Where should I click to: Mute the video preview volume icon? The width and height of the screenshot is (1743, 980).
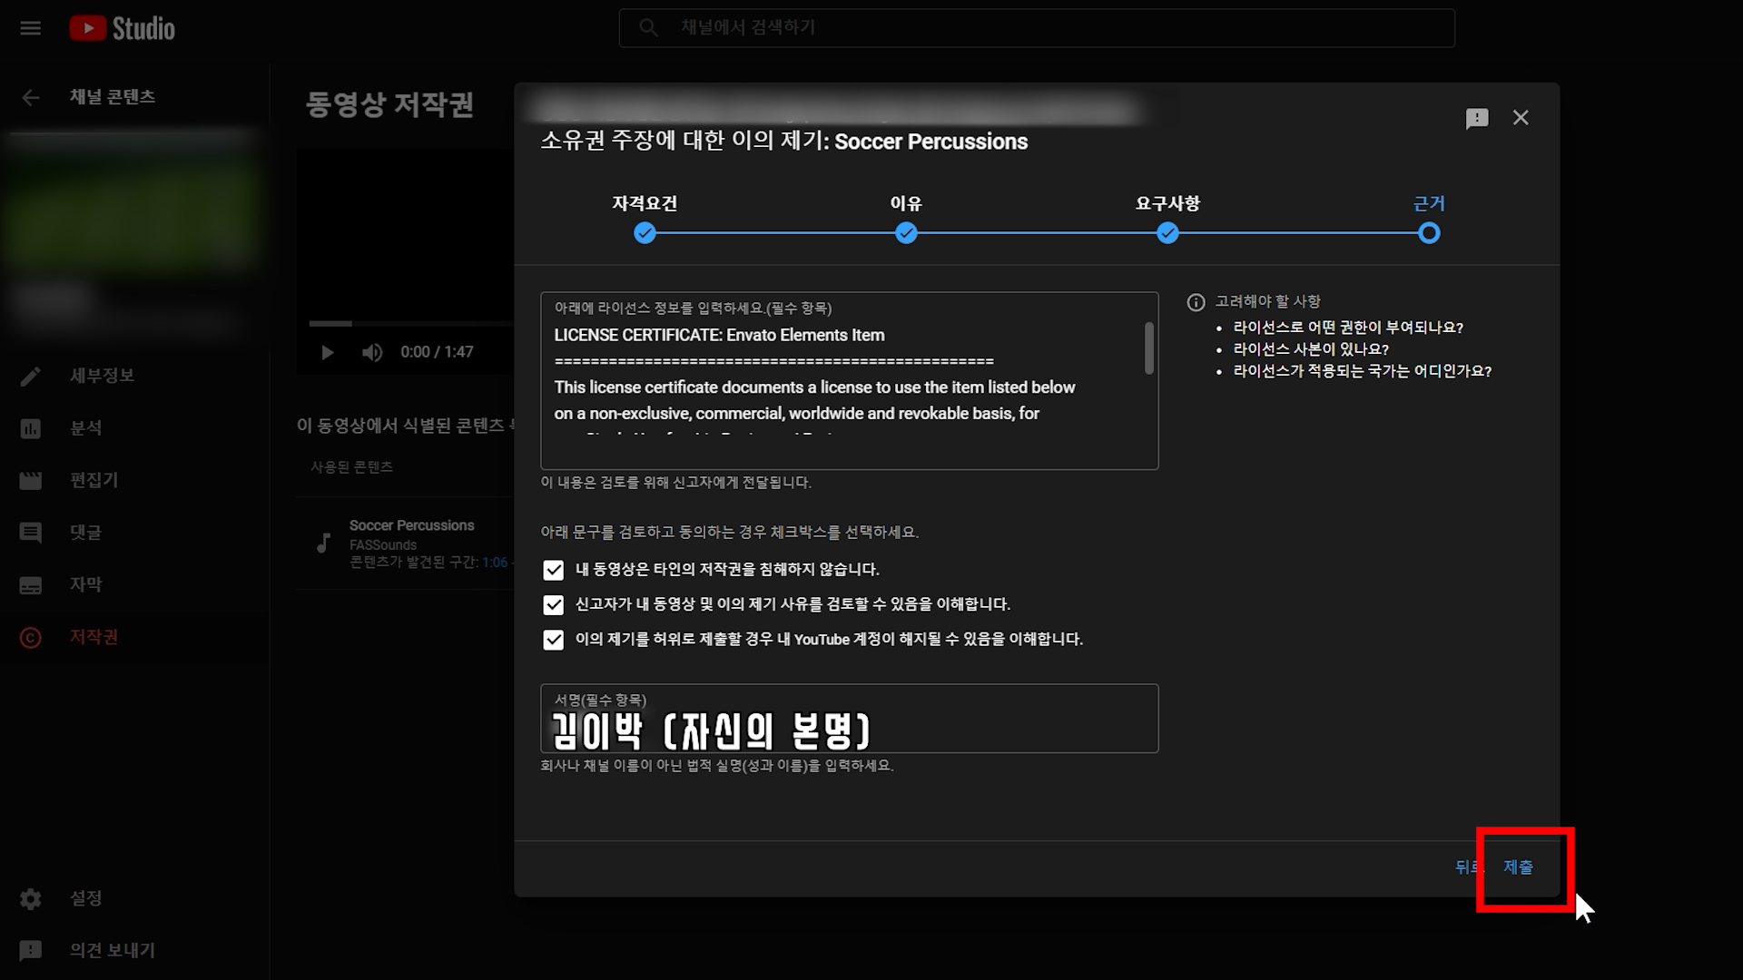pyautogui.click(x=371, y=352)
